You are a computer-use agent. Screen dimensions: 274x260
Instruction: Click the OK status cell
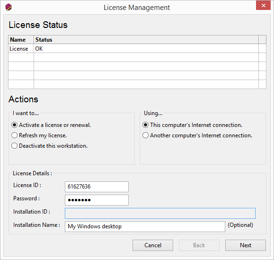[146, 49]
